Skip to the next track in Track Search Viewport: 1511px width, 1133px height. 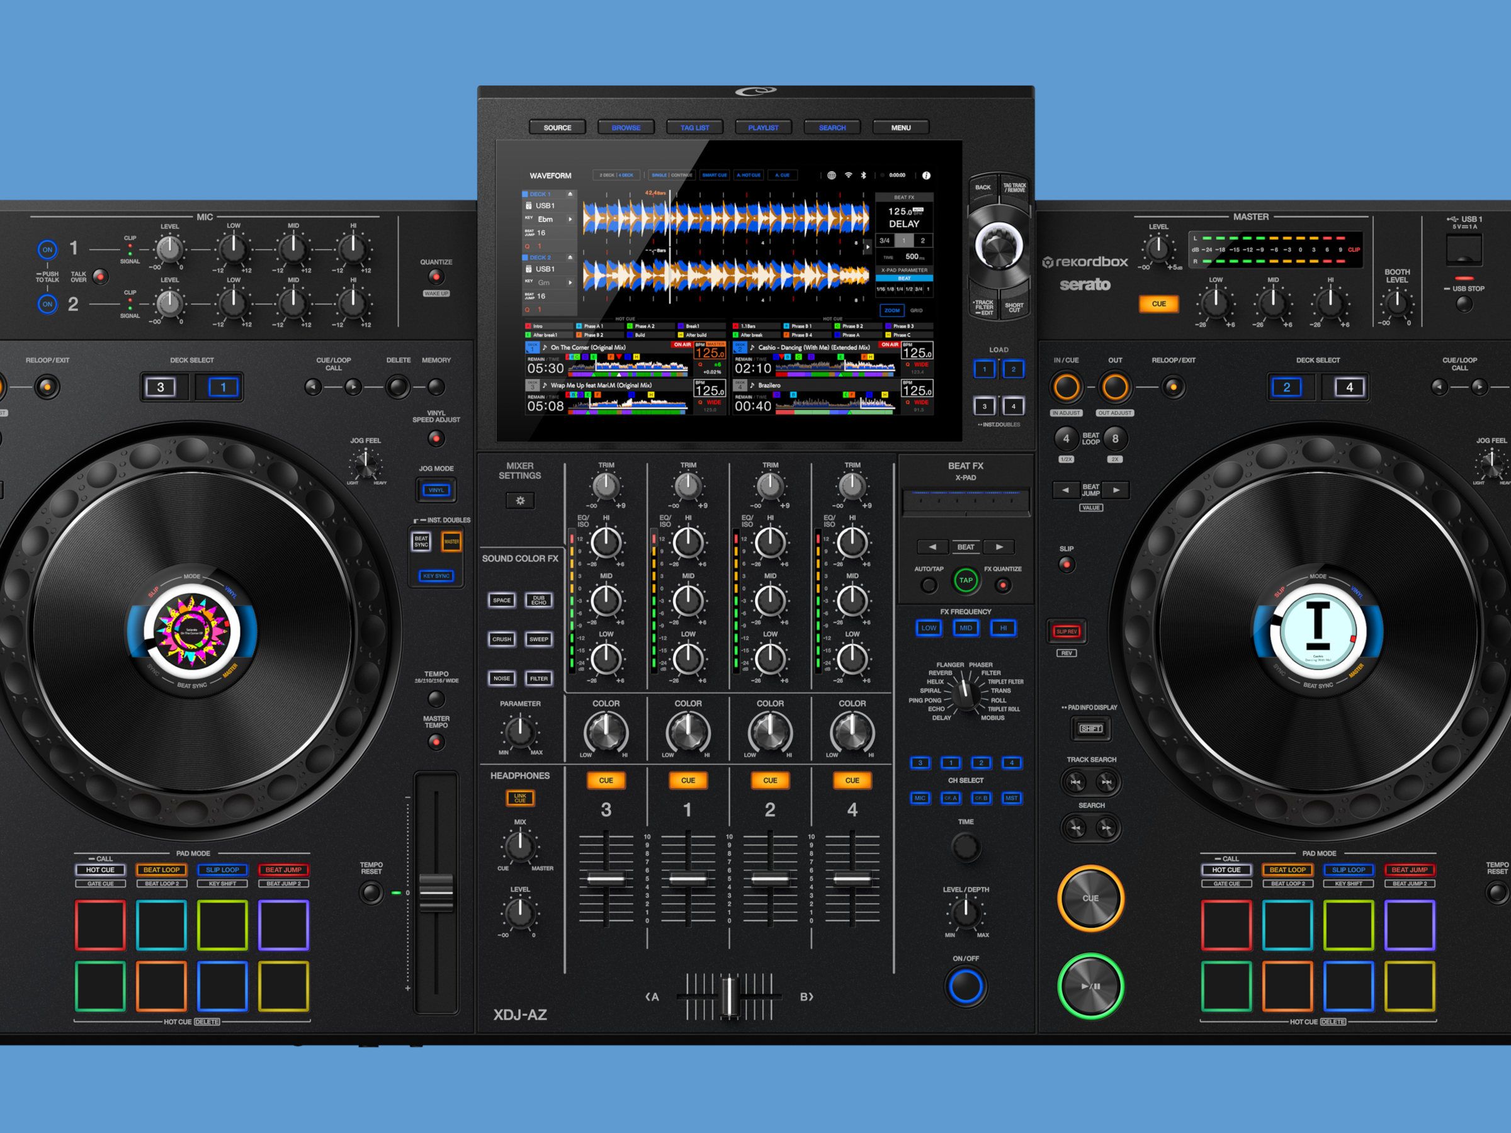click(1106, 782)
